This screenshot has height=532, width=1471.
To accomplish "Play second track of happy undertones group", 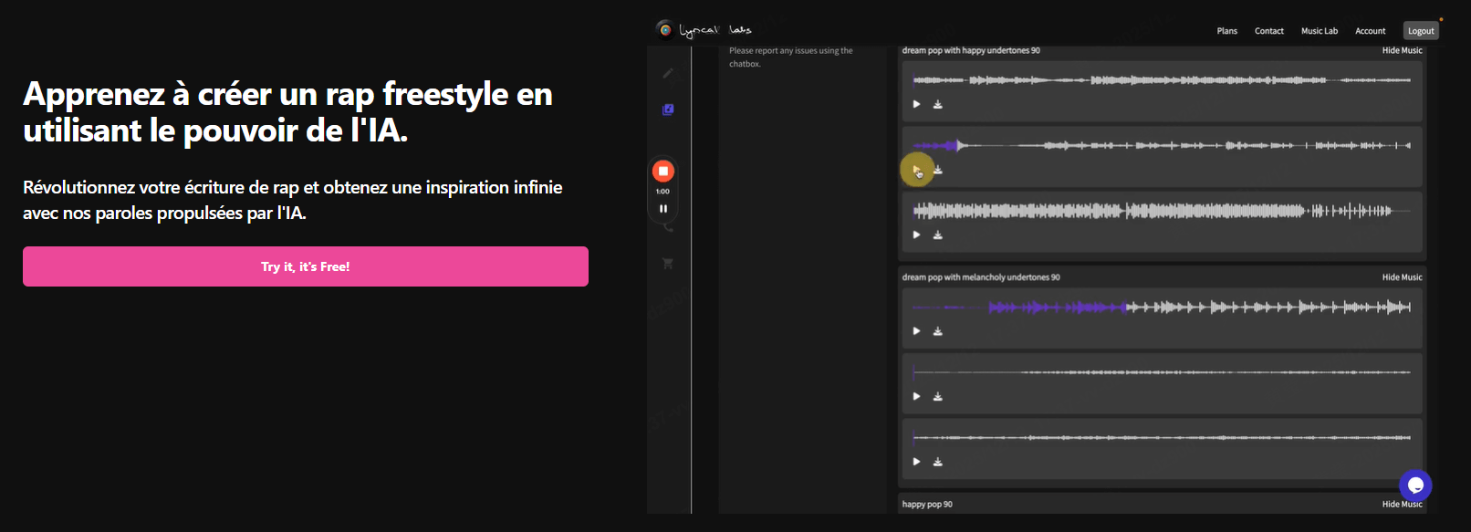I will click(916, 170).
